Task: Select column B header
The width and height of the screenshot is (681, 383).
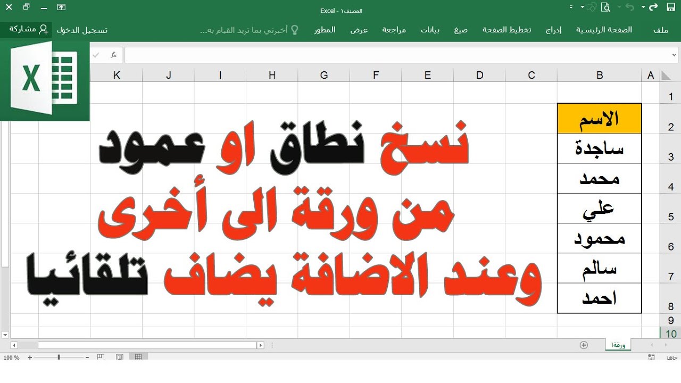Action: pos(600,76)
